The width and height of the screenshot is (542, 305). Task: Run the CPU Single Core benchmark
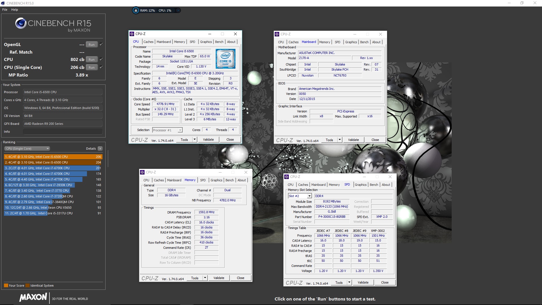91,67
